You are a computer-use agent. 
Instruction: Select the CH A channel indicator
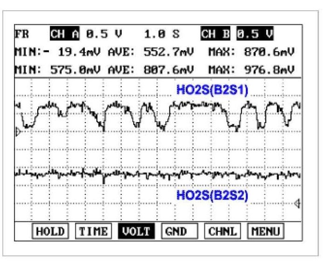(x=65, y=34)
